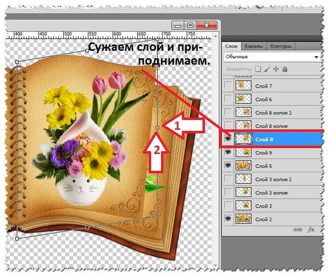Click bottom-left transform corner handle
The width and height of the screenshot is (329, 276).
[x=17, y=238]
